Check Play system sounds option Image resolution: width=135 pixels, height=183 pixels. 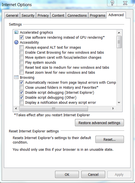[22, 63]
